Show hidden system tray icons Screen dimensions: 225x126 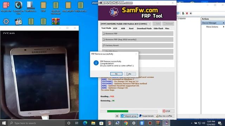[192, 123]
